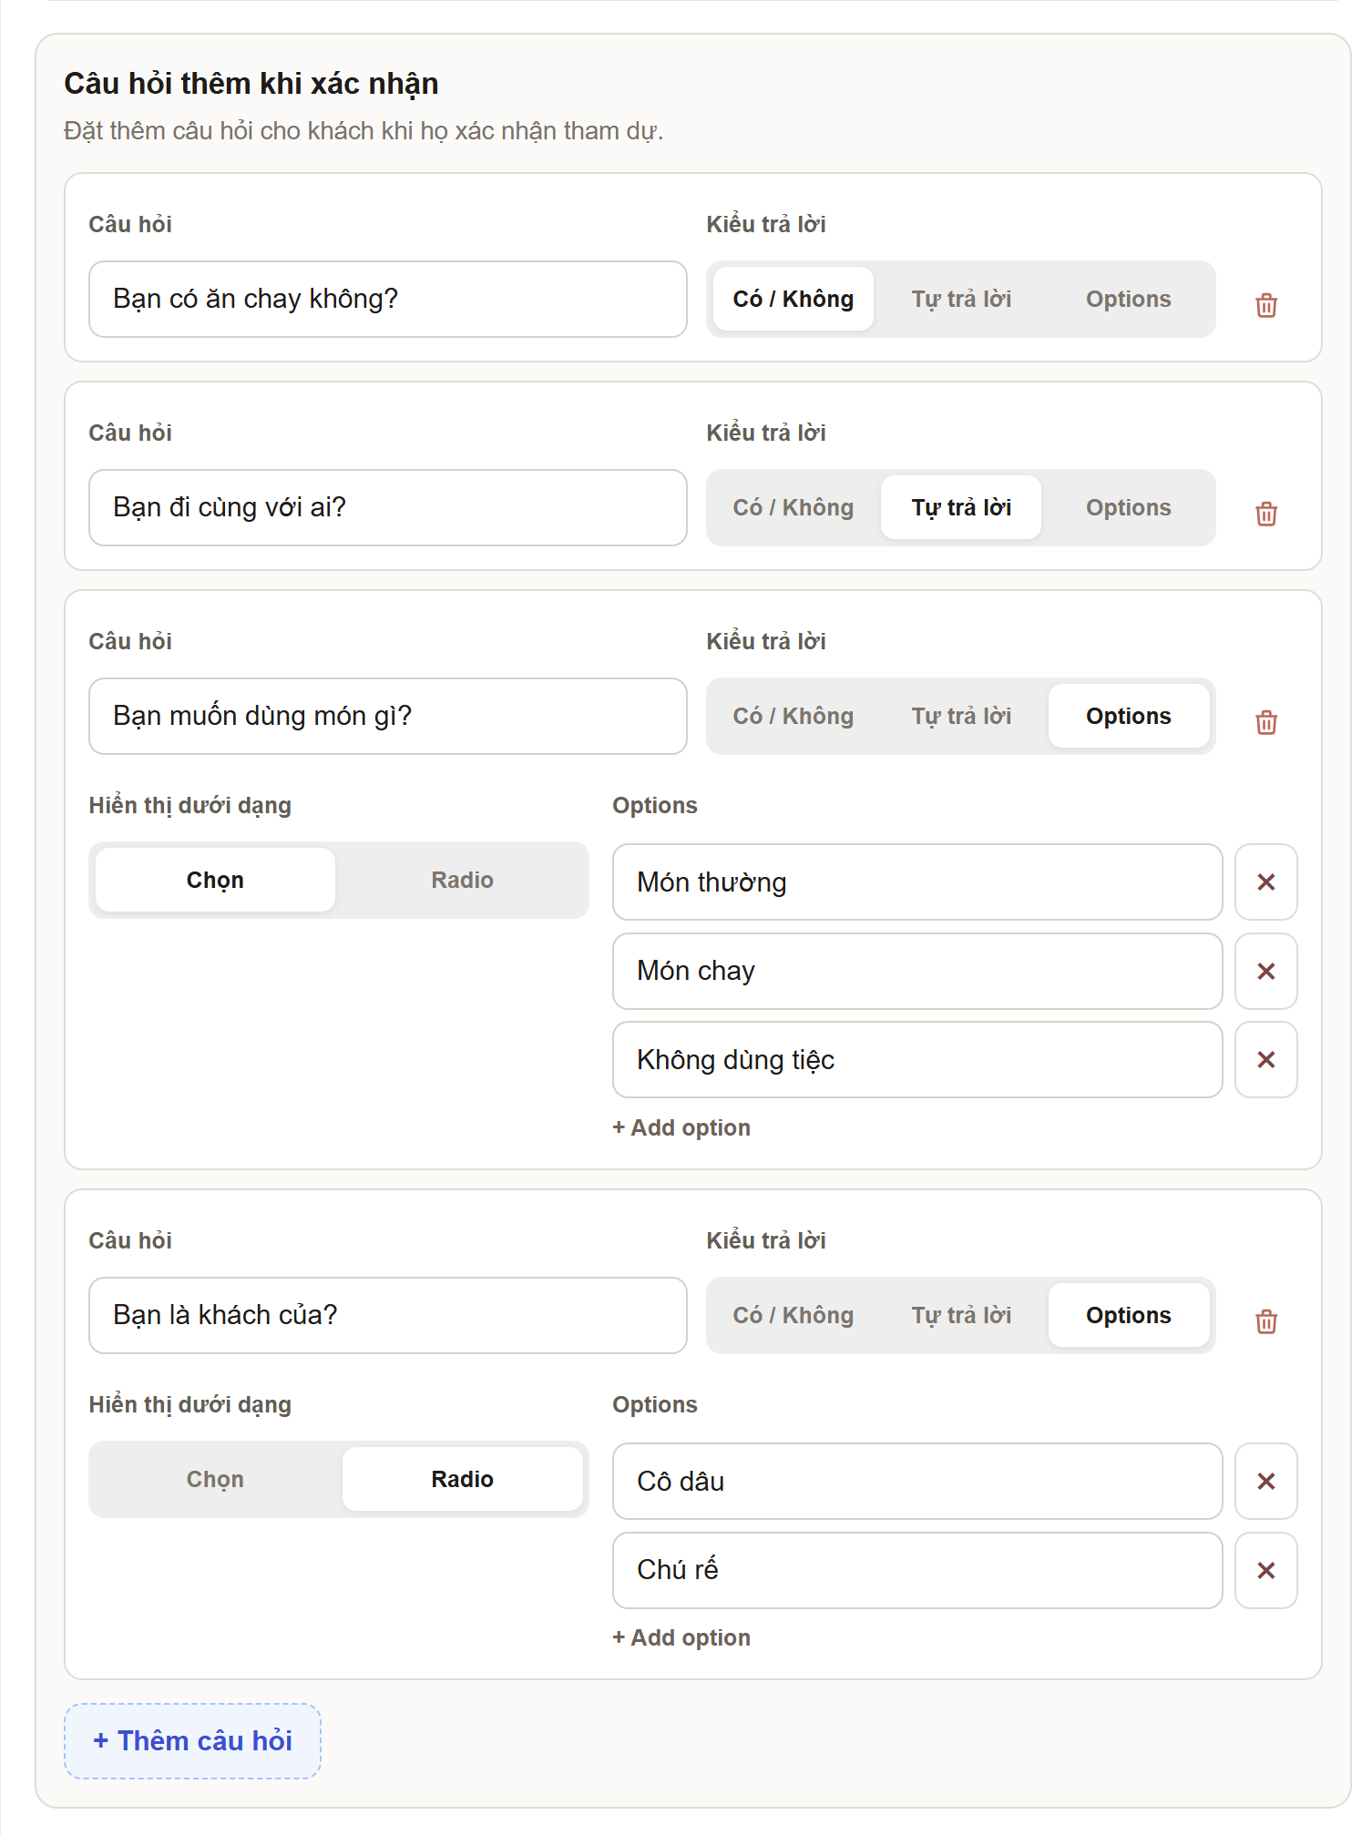The width and height of the screenshot is (1372, 1835).
Task: Edit the 'Bạn có ăn chay không?' question field
Action: pyautogui.click(x=388, y=299)
